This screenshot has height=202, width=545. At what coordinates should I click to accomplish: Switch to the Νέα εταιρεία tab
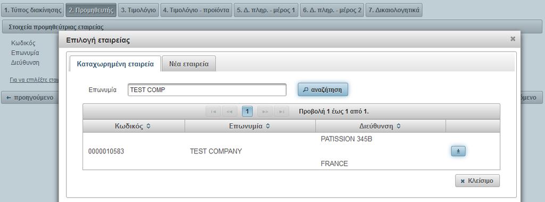tap(189, 64)
